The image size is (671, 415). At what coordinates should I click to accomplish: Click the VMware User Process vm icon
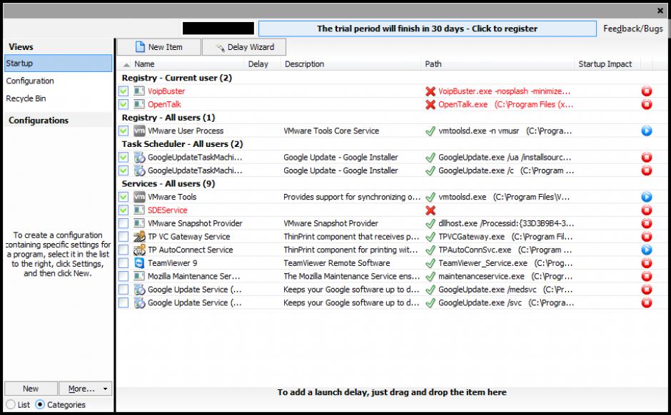[x=139, y=130]
